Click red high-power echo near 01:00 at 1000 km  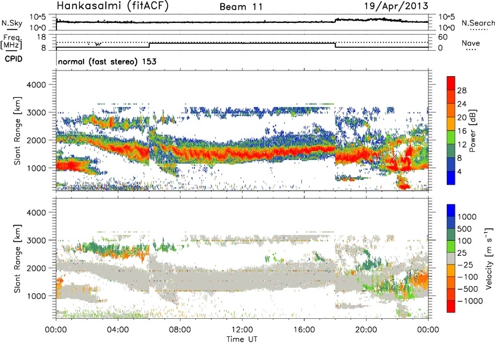(x=71, y=165)
